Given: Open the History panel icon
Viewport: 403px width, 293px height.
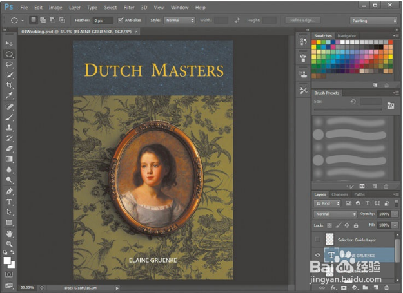Looking at the screenshot, I should coord(303,42).
